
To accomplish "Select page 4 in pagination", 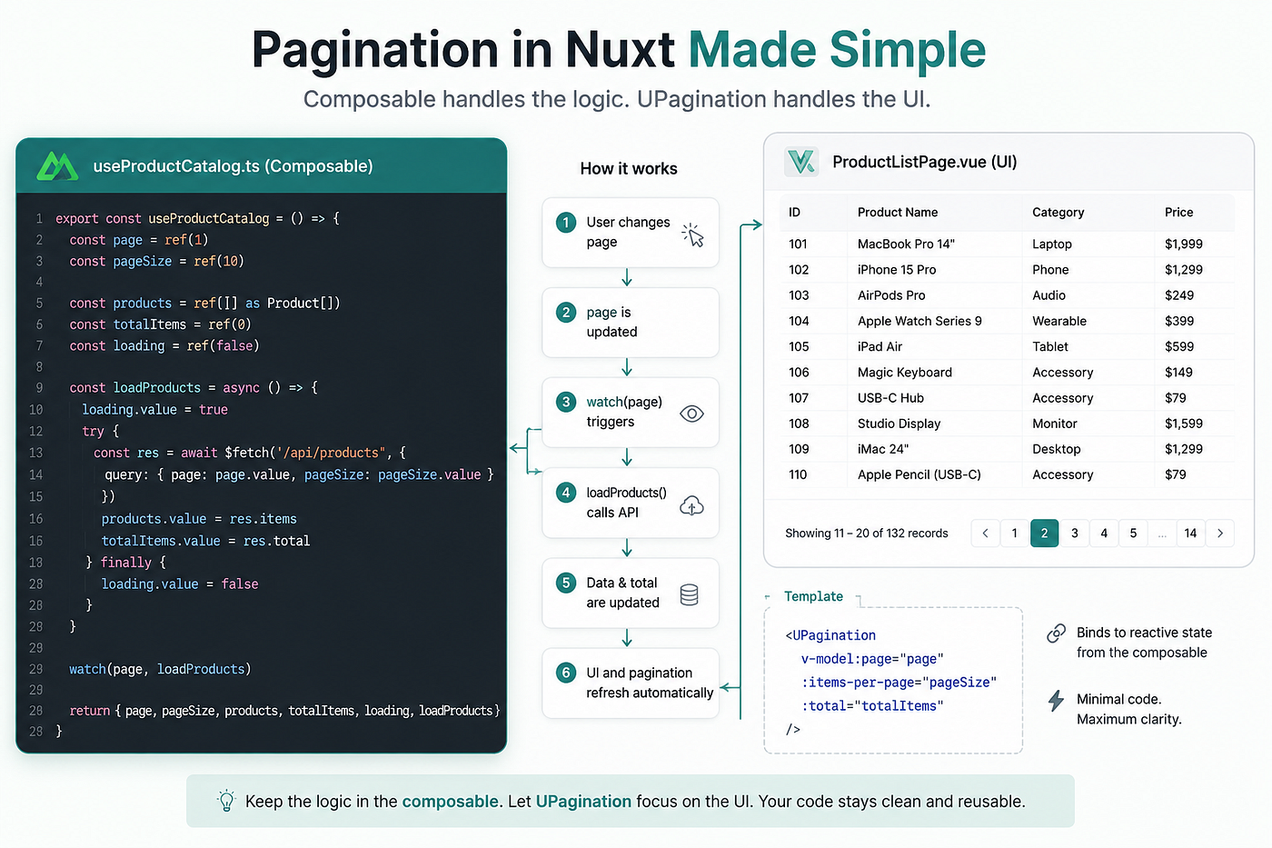I will coord(1104,534).
